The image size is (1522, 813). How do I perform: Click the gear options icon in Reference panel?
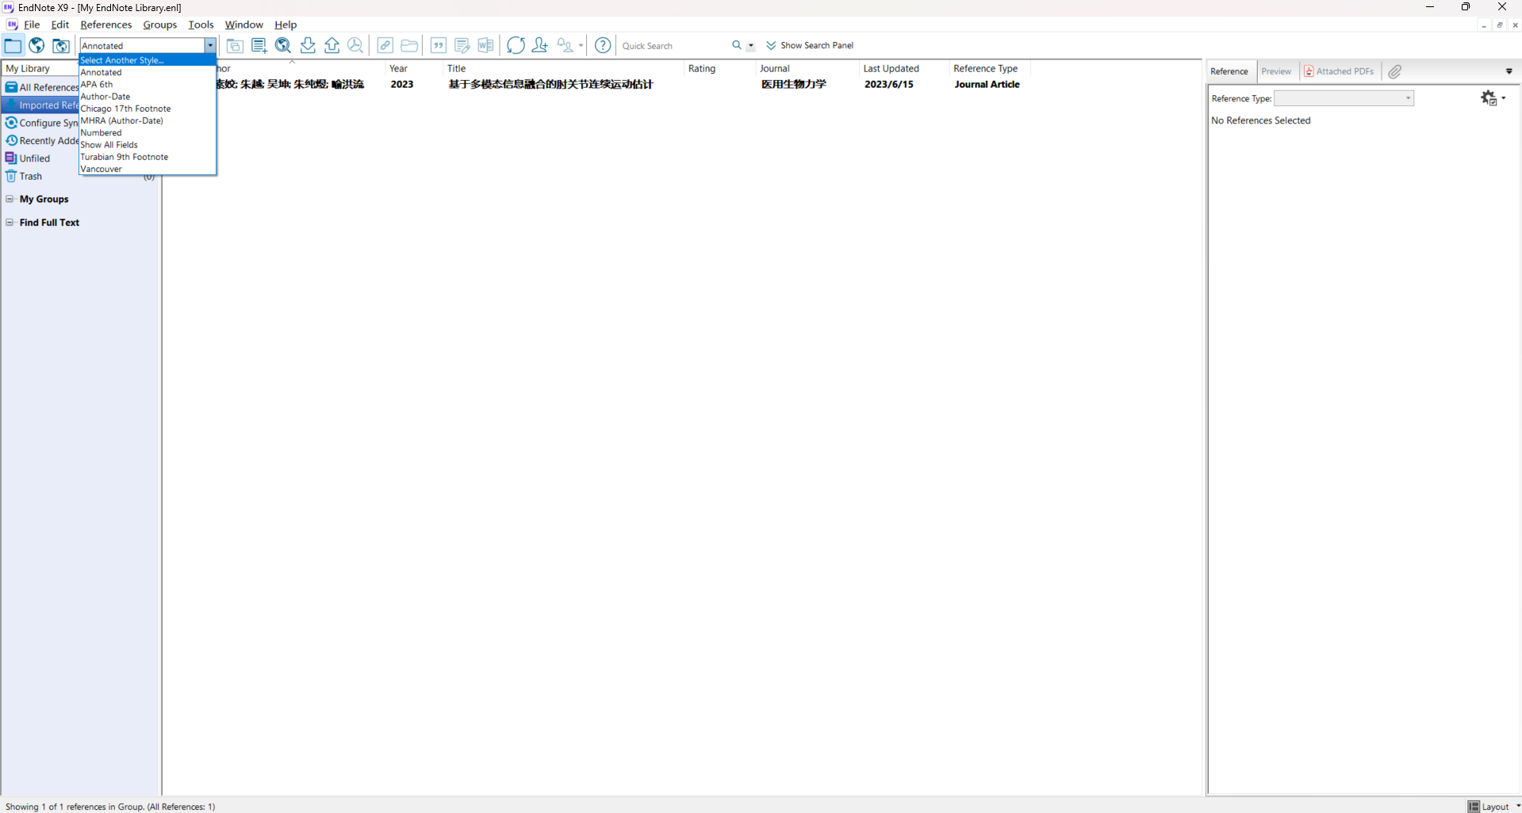coord(1489,98)
